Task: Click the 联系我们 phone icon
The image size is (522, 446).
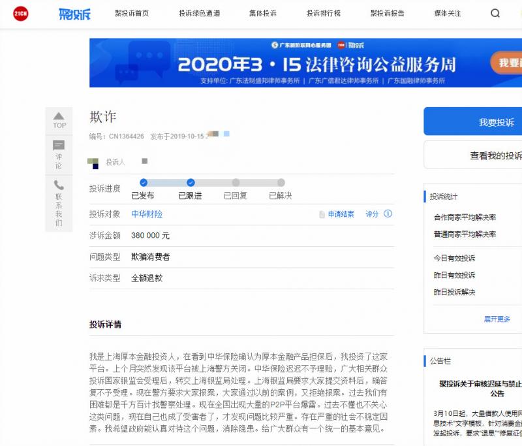Action: (59, 185)
